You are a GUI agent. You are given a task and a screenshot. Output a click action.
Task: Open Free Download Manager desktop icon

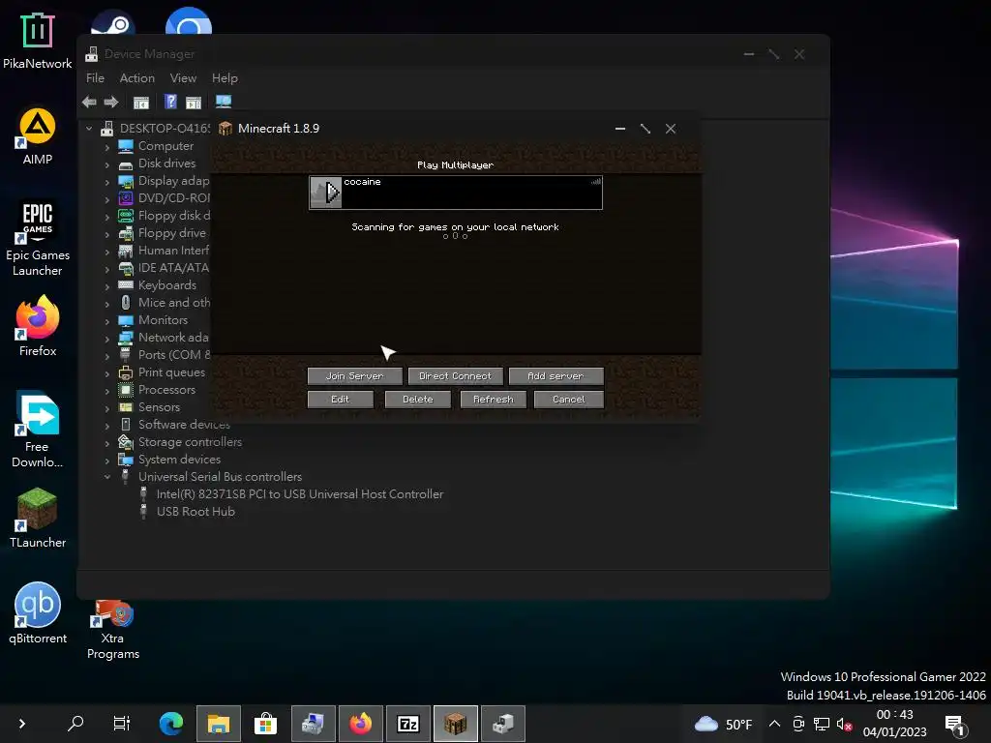coord(38,430)
